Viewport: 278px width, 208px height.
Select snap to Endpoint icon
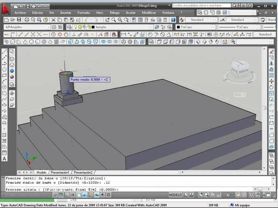pyautogui.click(x=20, y=34)
